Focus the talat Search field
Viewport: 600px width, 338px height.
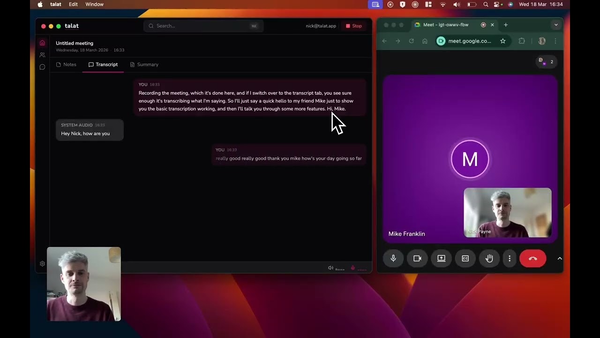pos(203,26)
